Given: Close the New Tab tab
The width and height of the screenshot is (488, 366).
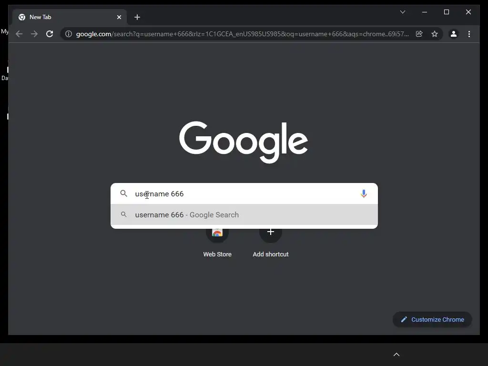Looking at the screenshot, I should point(119,17).
